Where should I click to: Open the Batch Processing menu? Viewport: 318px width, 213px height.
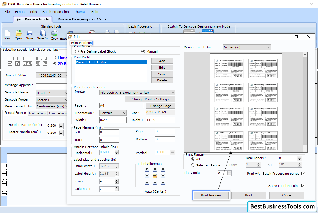point(55,12)
